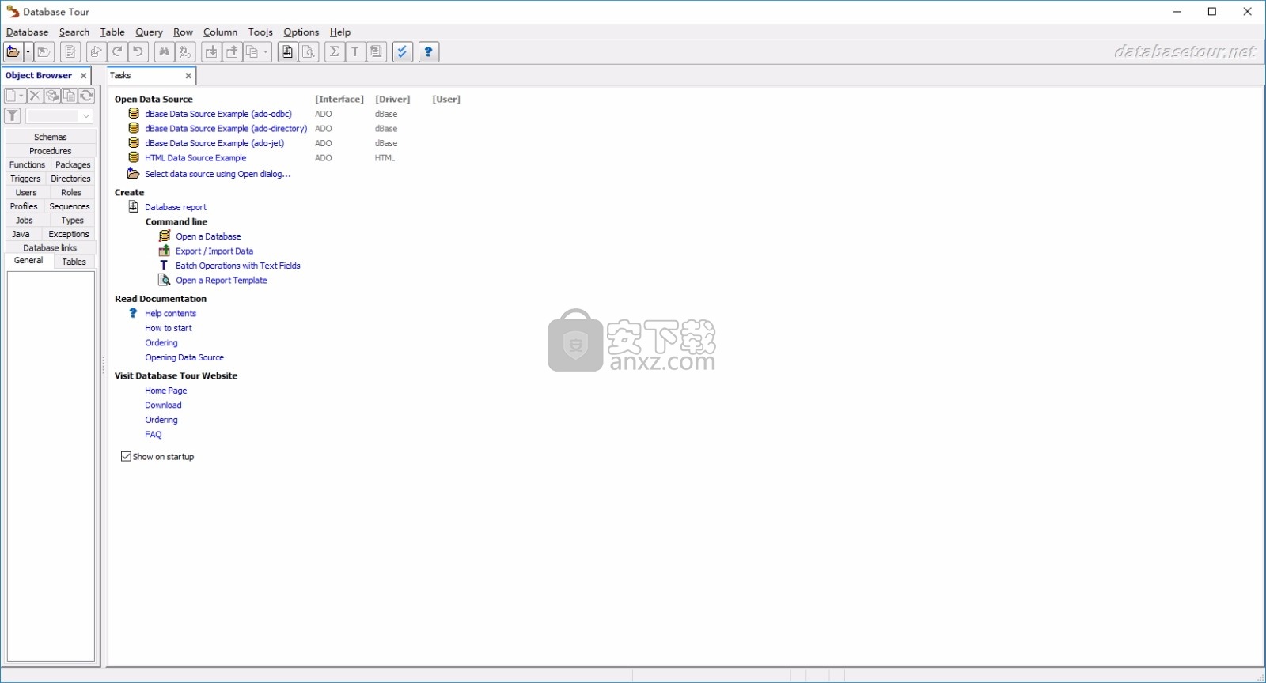Click the Open report template toolbar icon
This screenshot has width=1266, height=683.
pos(309,52)
